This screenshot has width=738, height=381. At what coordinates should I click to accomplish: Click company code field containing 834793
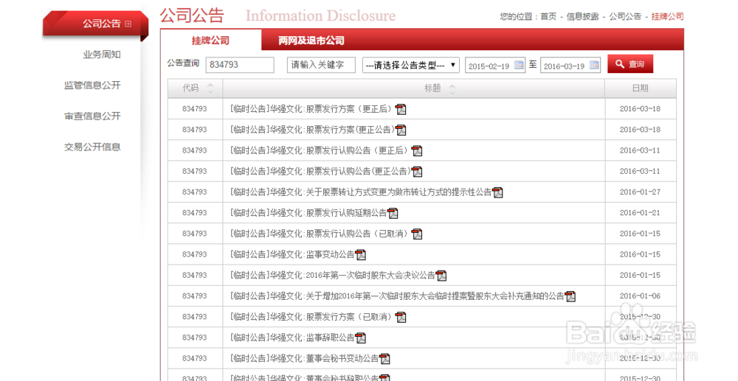[240, 65]
